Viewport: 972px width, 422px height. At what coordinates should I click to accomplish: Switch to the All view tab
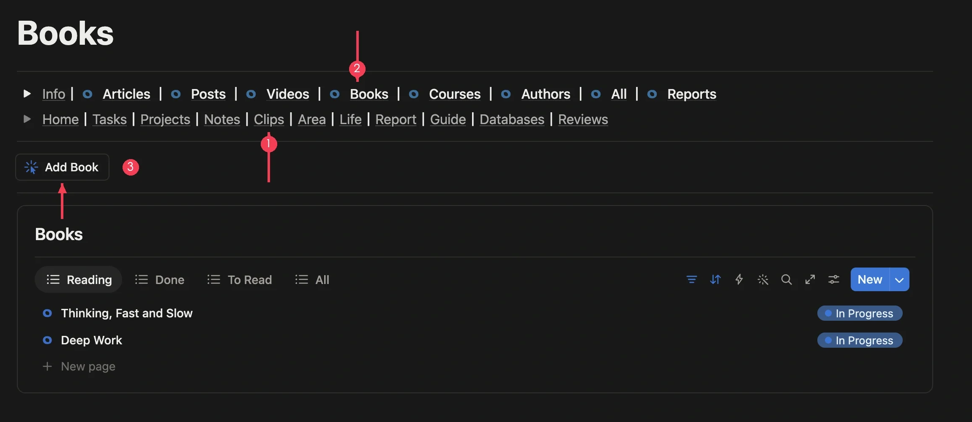tap(312, 279)
